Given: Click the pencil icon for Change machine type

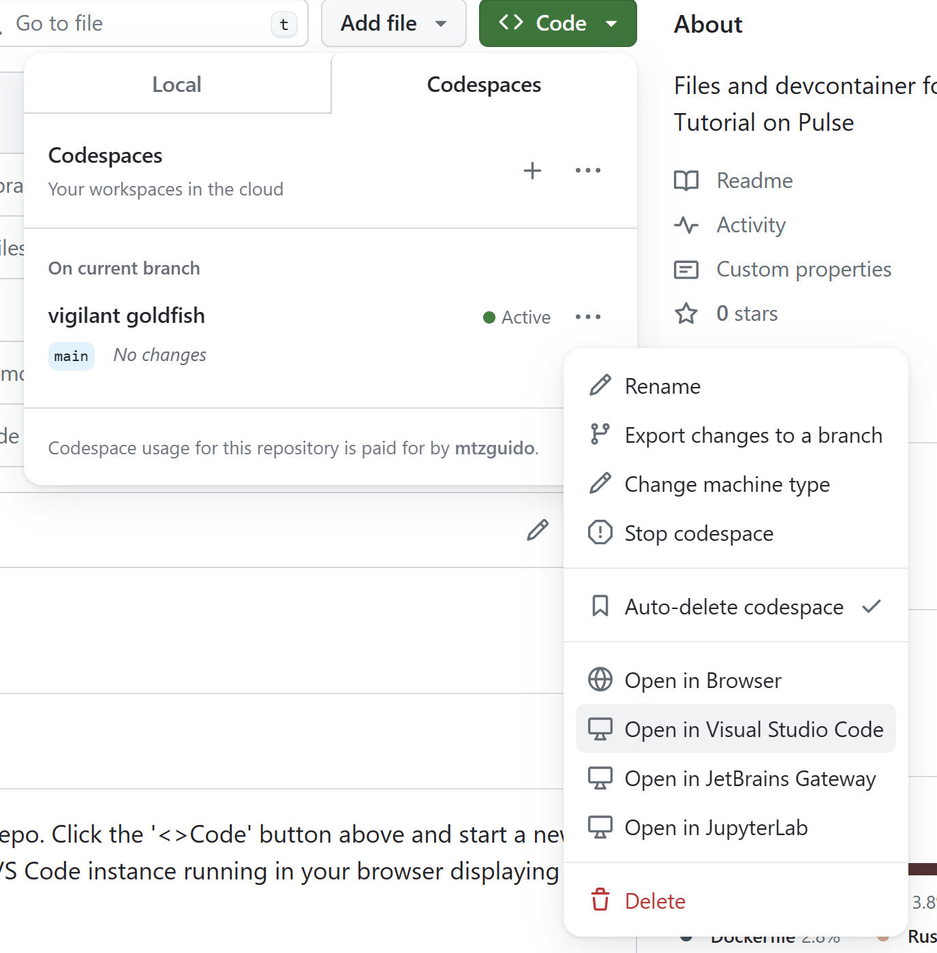Looking at the screenshot, I should [600, 484].
